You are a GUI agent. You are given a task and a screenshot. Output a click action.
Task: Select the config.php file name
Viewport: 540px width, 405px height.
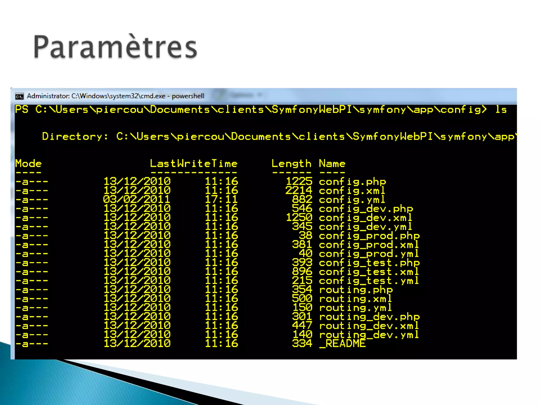pyautogui.click(x=352, y=181)
